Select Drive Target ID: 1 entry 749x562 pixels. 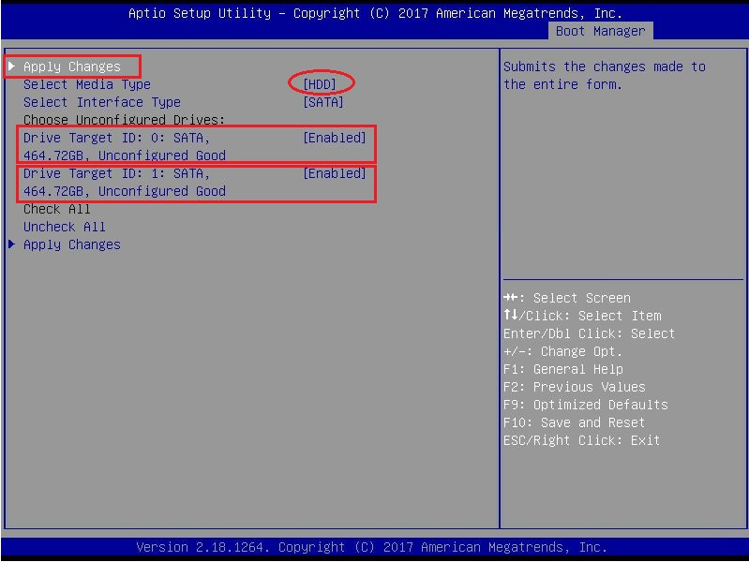[x=124, y=183]
